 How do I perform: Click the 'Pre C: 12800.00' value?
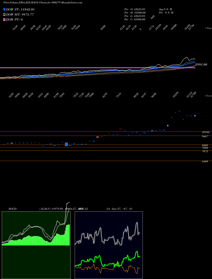pos(135,19)
